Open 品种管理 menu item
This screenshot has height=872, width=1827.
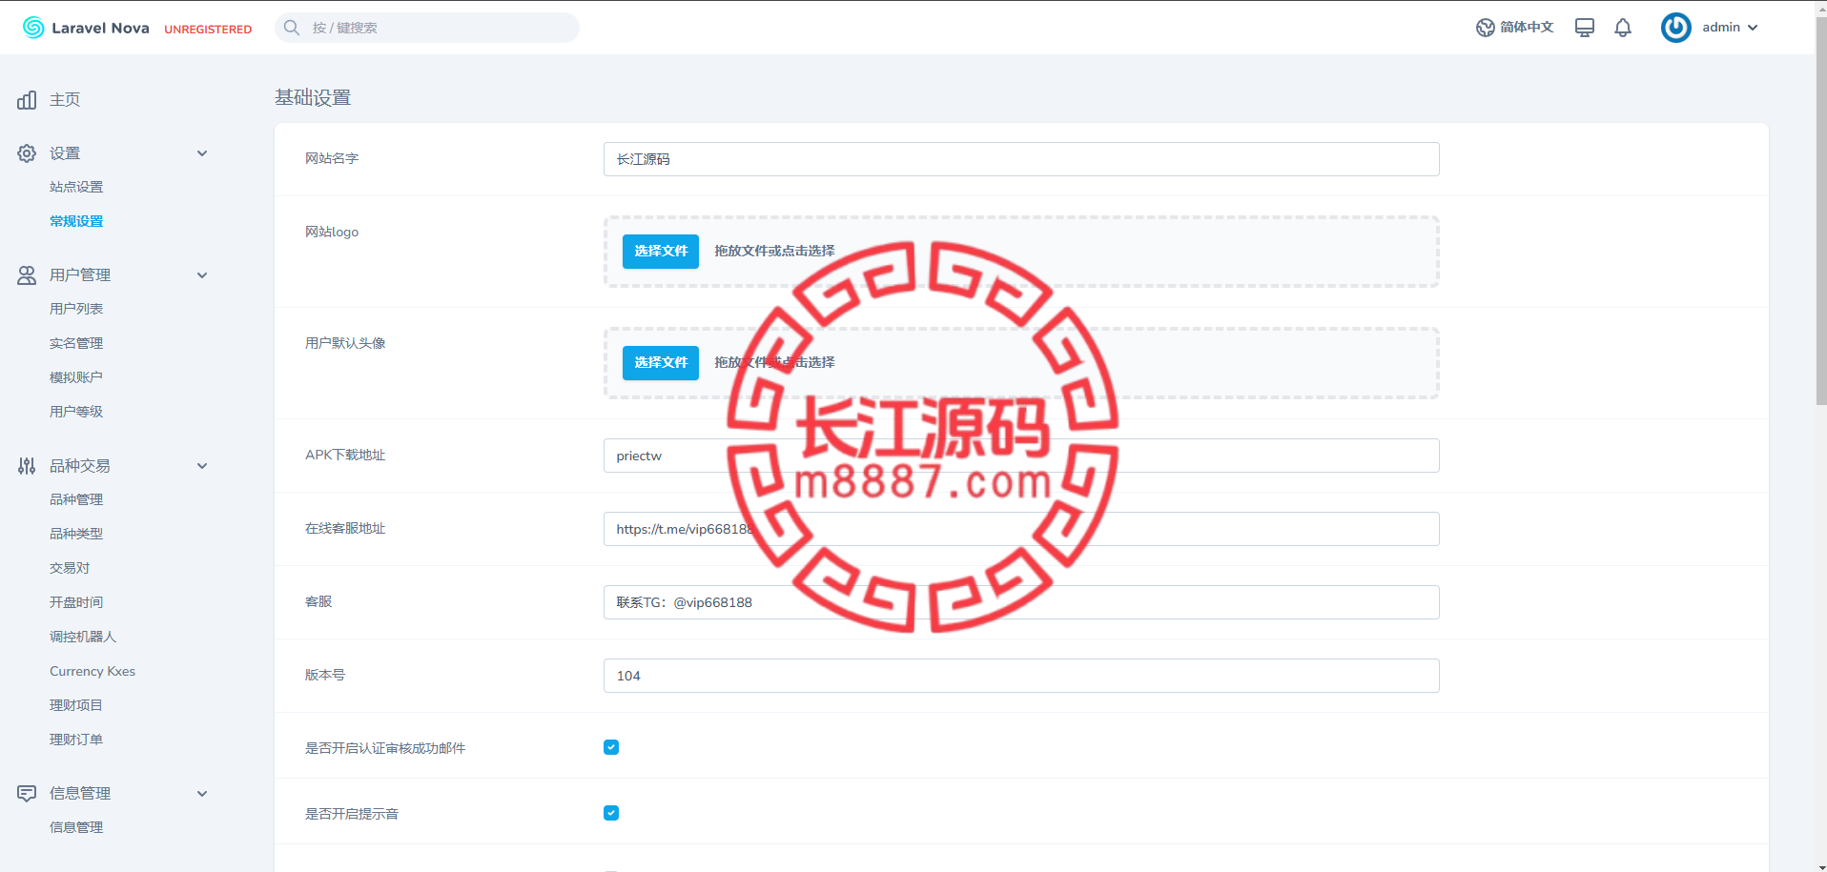tap(76, 499)
